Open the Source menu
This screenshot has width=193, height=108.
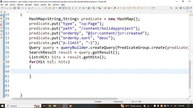pyautogui.click(x=13, y=5)
